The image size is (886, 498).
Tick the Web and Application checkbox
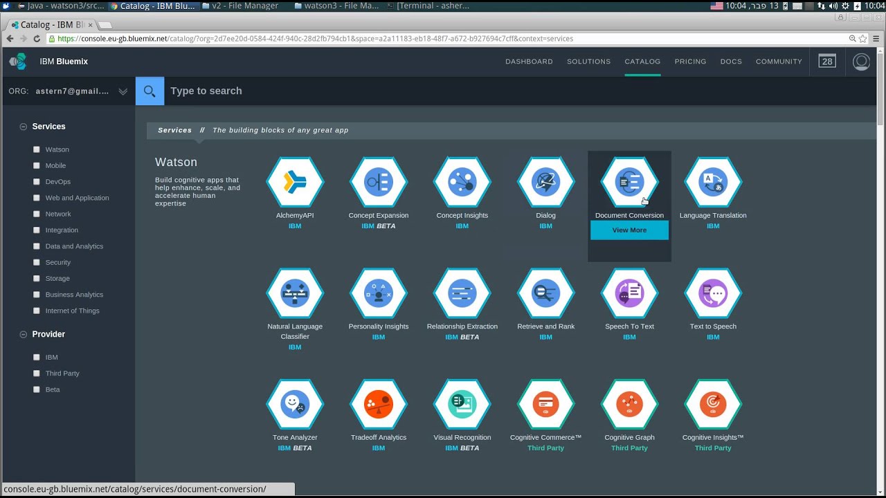(37, 198)
